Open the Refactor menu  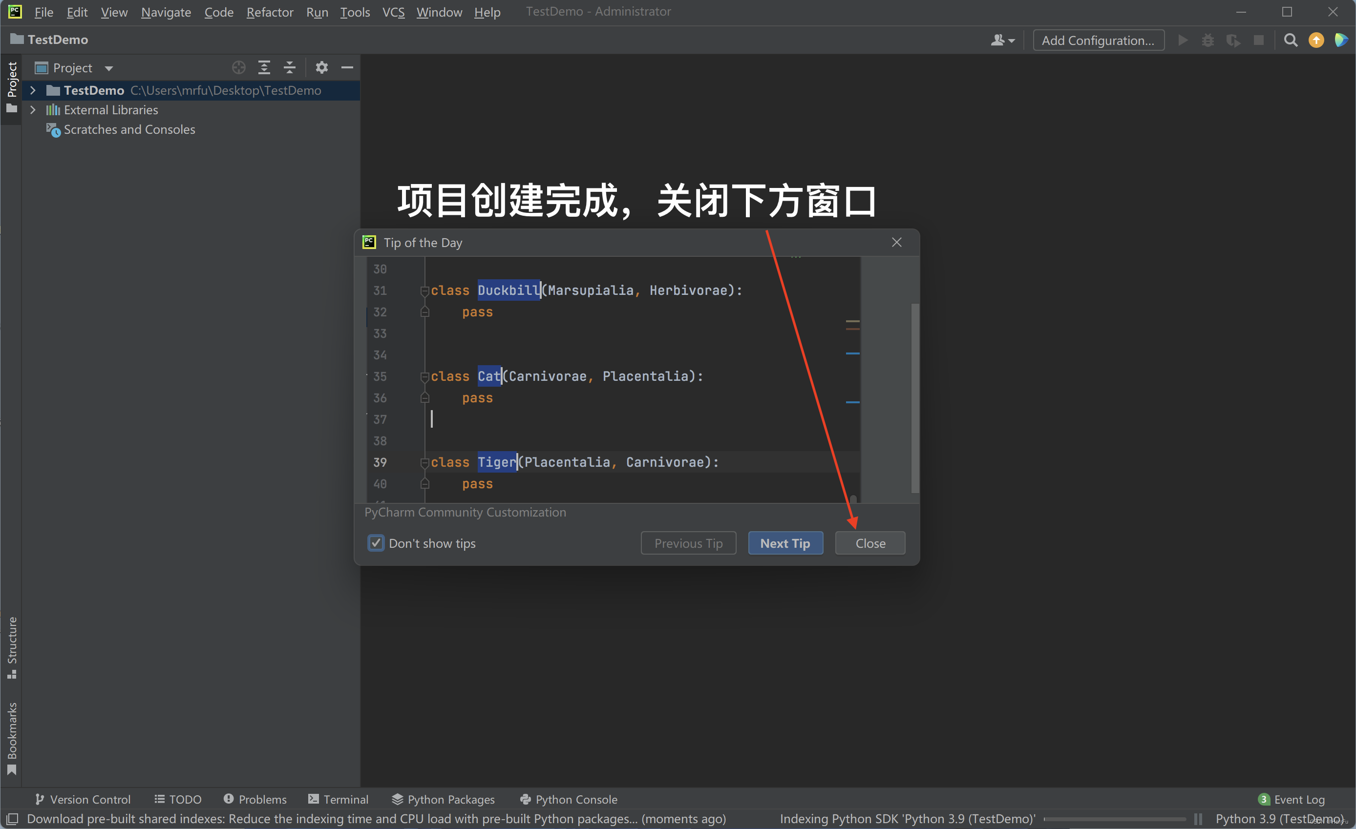click(x=270, y=12)
